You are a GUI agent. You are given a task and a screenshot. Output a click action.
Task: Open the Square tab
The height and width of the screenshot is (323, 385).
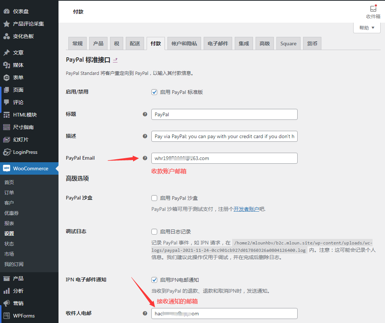(288, 43)
